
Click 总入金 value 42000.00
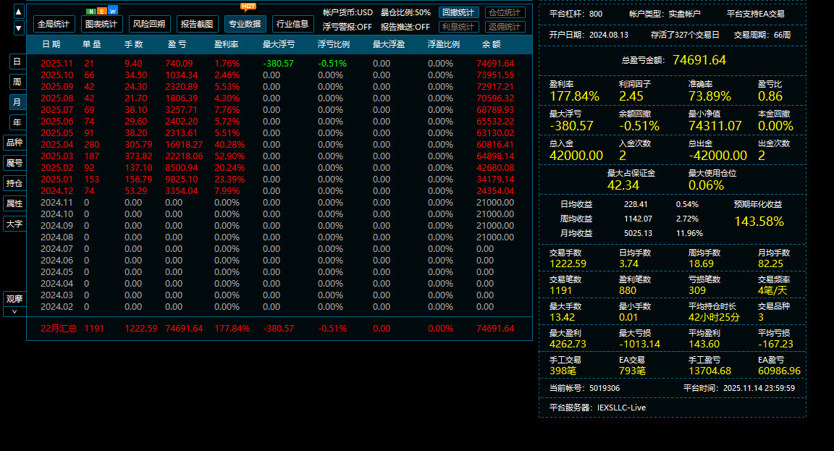click(x=576, y=156)
